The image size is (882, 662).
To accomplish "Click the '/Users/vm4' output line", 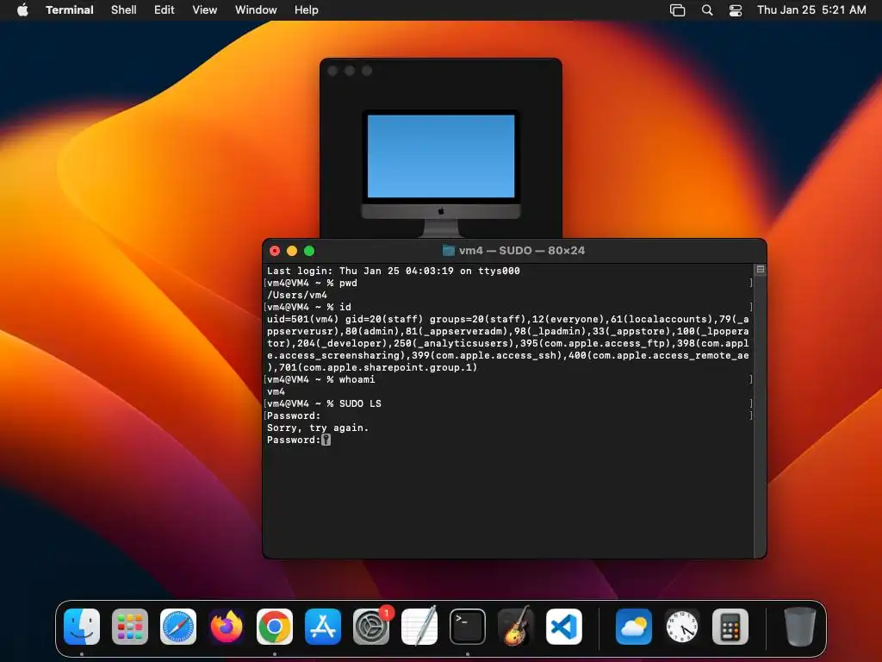I will pos(297,295).
